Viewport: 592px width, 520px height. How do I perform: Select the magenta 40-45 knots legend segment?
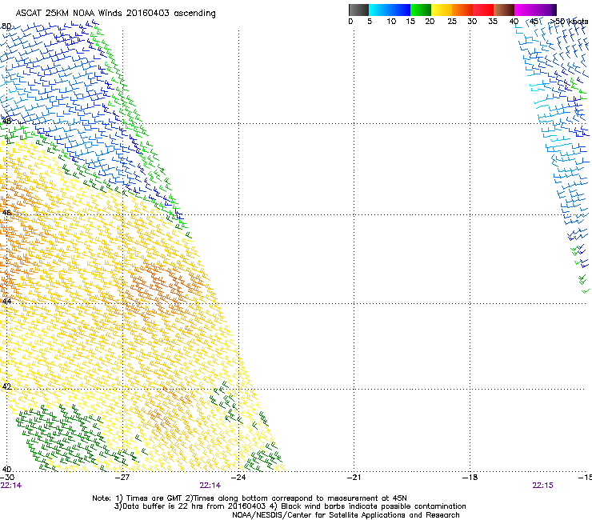(x=525, y=10)
